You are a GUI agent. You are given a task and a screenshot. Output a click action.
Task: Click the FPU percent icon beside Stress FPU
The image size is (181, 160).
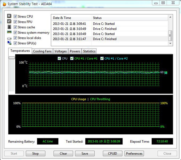(x=9, y=21)
